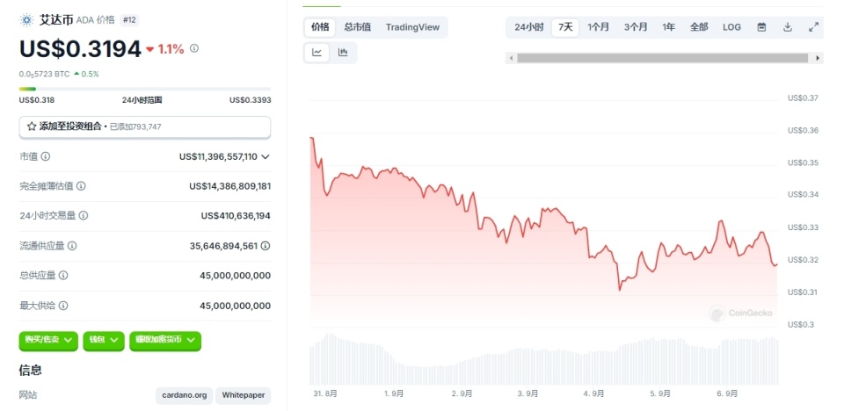Expand chart to fullscreen
The image size is (844, 411).
pyautogui.click(x=814, y=27)
